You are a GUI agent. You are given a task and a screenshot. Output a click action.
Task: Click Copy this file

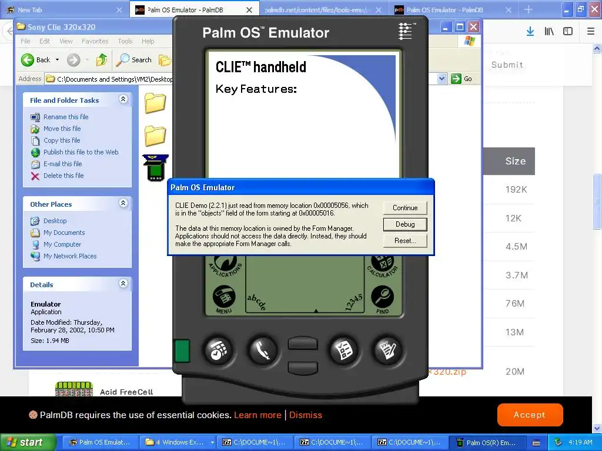[61, 140]
